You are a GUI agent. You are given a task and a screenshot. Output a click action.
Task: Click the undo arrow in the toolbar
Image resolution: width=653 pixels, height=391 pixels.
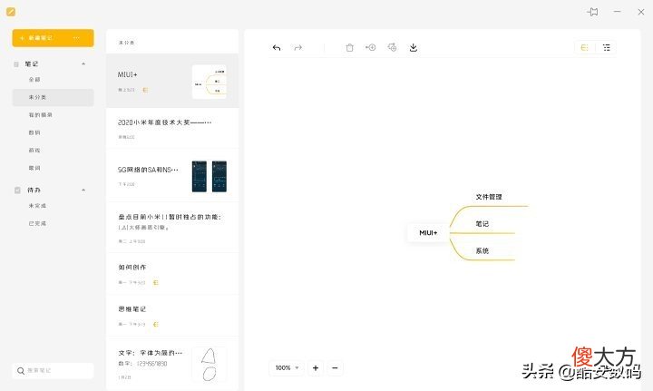(x=277, y=47)
